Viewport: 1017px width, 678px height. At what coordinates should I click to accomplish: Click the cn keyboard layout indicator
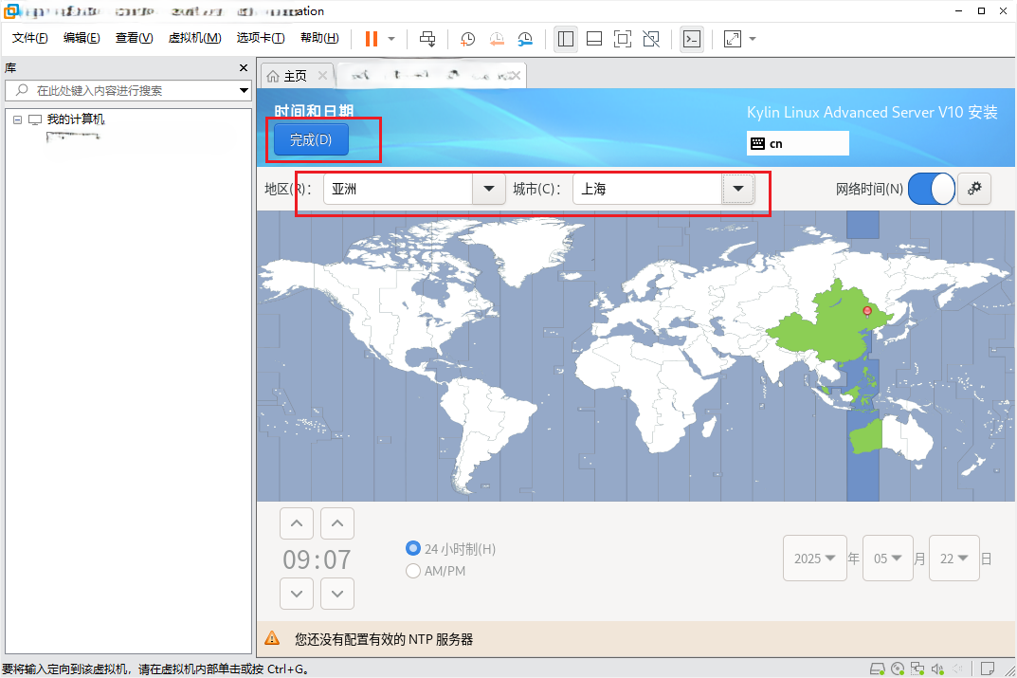coord(797,143)
